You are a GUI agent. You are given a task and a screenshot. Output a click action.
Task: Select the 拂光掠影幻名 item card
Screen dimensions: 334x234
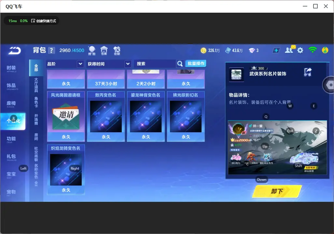(x=186, y=116)
